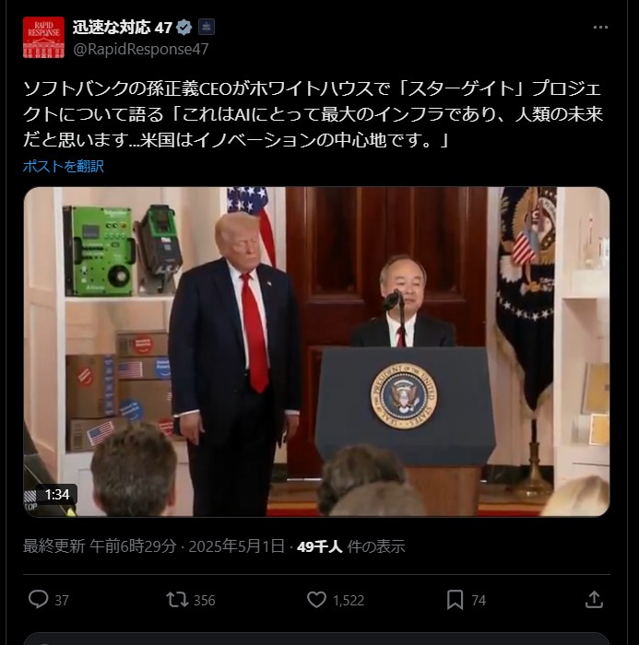Click the share upload icon
Viewport: 639px width, 645px height.
coord(594,599)
